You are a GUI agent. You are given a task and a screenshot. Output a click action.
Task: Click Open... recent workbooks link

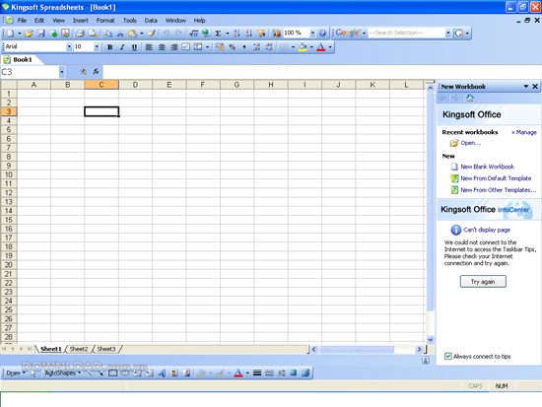coord(470,143)
